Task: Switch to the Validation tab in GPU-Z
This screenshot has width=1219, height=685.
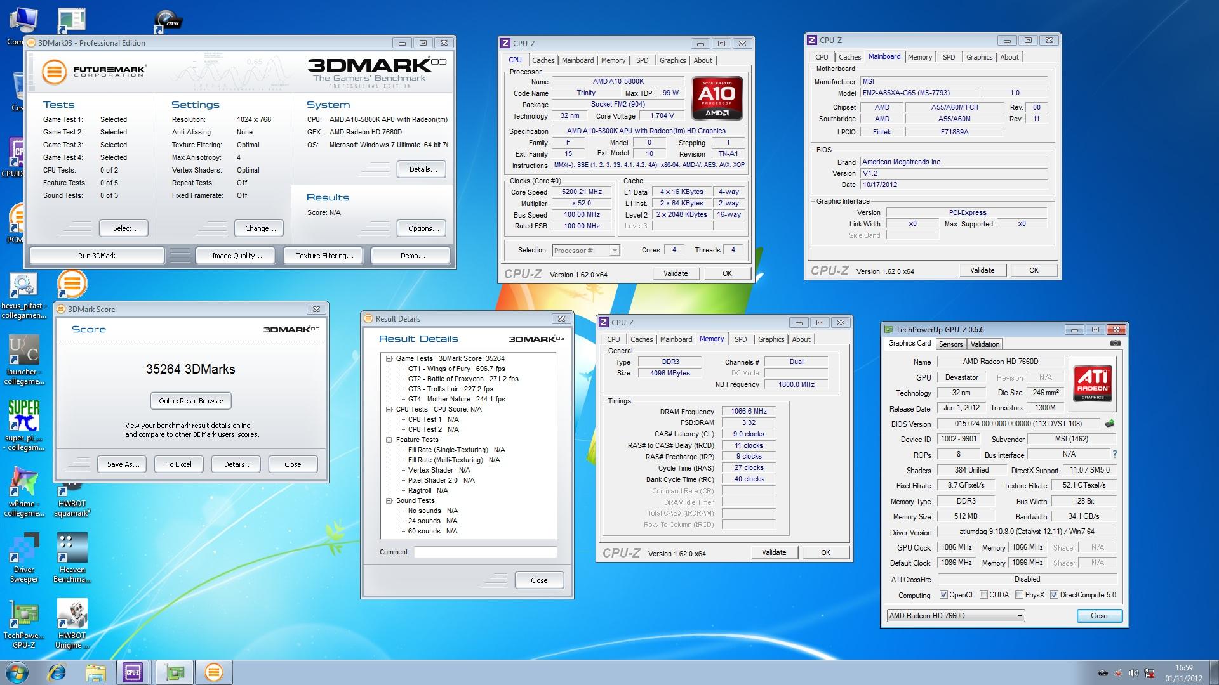Action: point(985,344)
